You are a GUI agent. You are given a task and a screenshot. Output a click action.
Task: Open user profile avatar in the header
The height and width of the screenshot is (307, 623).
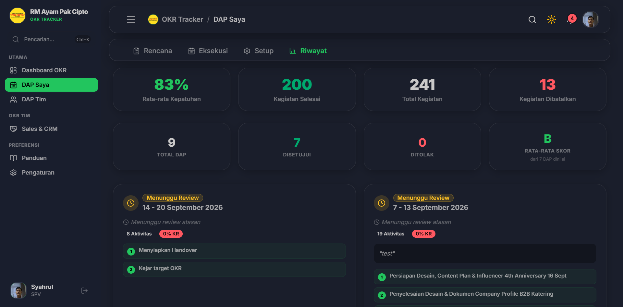click(591, 20)
